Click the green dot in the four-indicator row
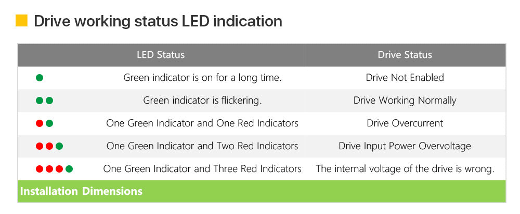Image resolution: width=520 pixels, height=214 pixels. tap(69, 169)
